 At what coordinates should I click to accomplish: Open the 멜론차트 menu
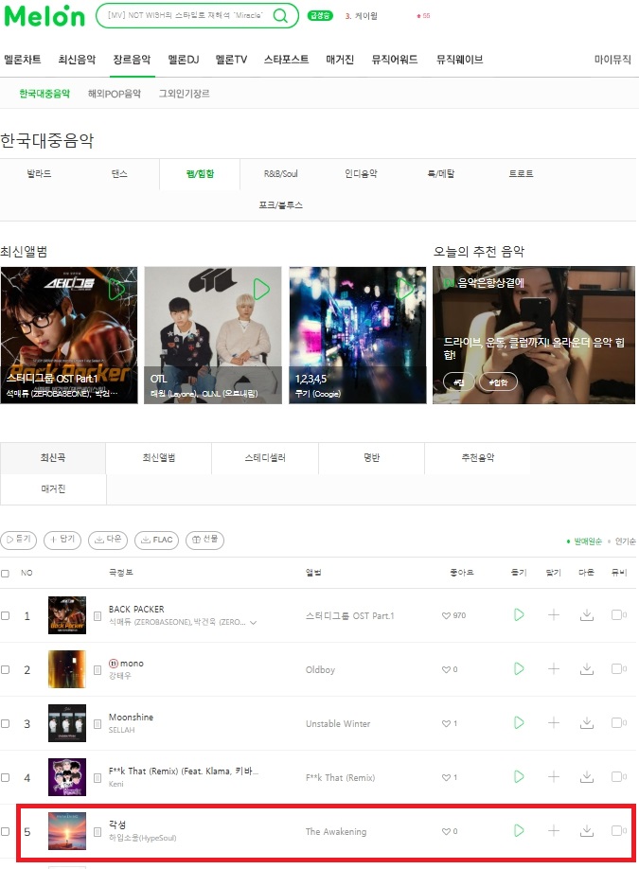point(23,60)
